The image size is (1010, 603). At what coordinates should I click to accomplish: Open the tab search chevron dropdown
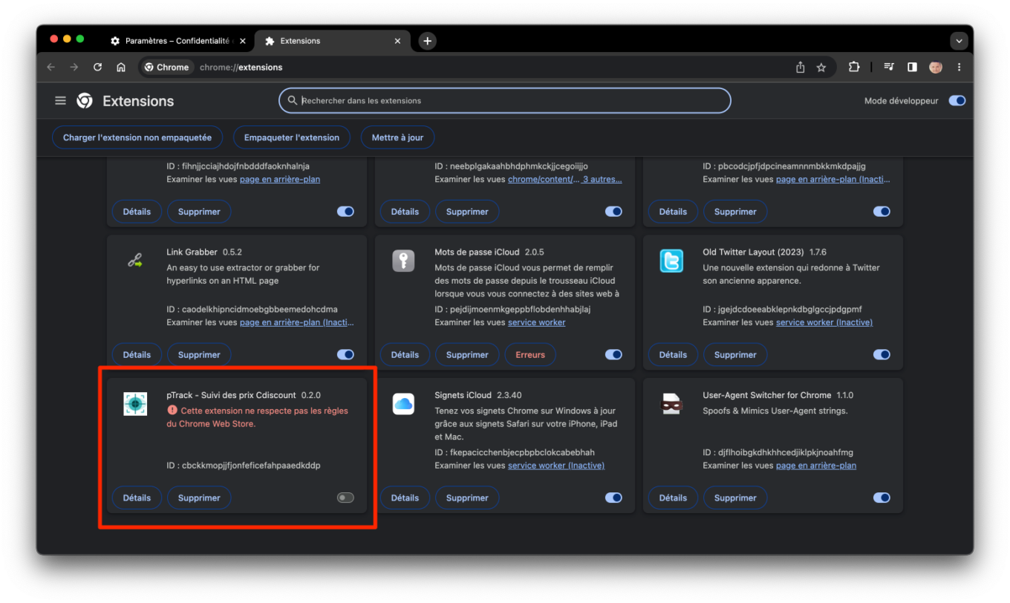[959, 41]
